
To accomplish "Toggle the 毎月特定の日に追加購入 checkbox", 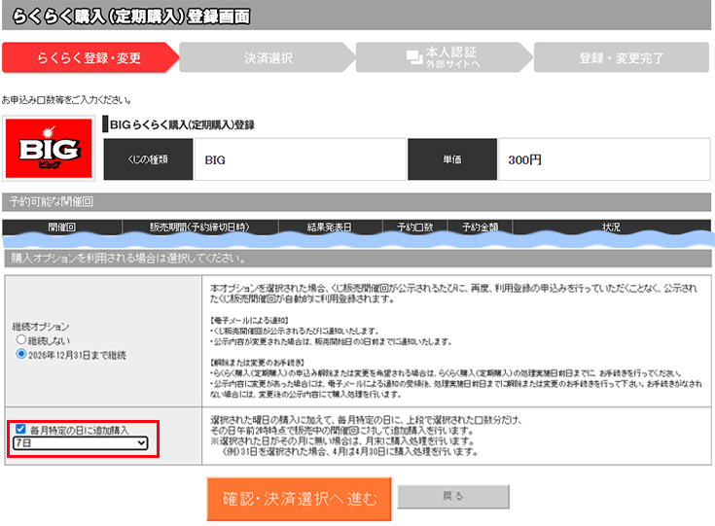I will click(21, 428).
